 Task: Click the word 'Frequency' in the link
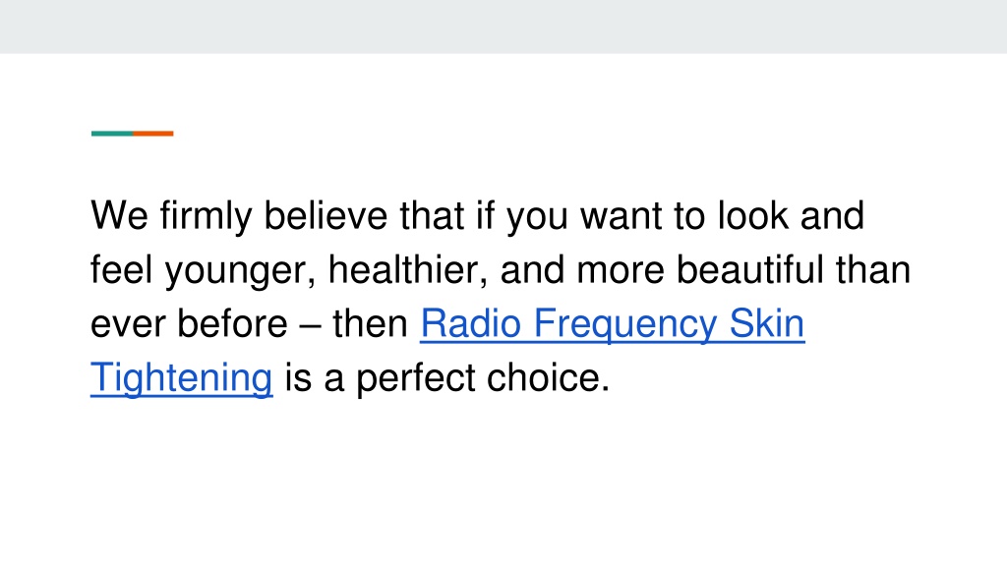point(624,324)
